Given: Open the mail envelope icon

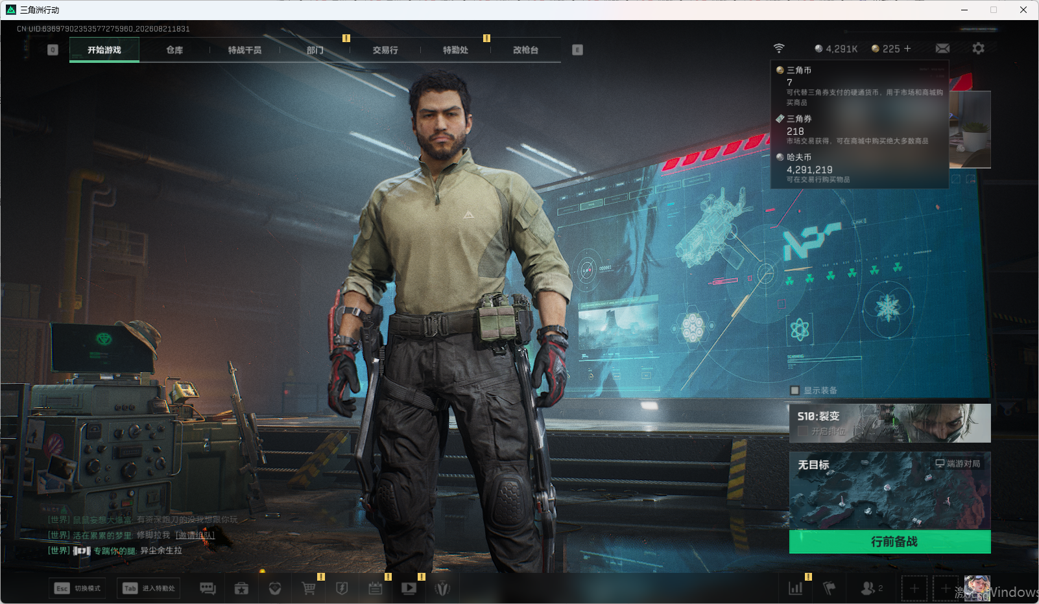Looking at the screenshot, I should (943, 49).
